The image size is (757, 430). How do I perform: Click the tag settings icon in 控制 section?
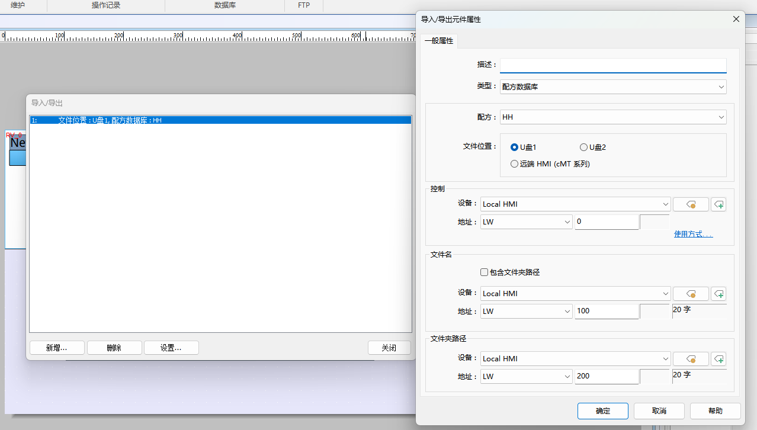click(x=691, y=204)
